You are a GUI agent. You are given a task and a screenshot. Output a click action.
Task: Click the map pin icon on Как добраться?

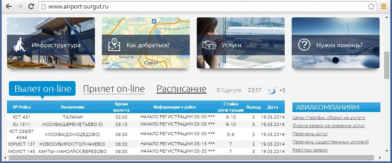coord(114,45)
